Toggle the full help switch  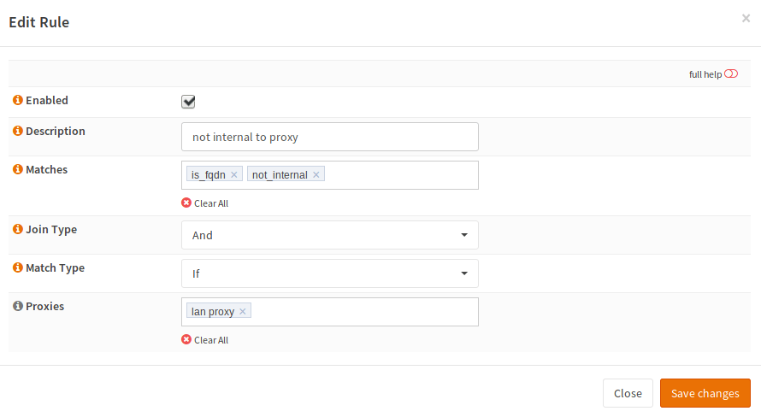coord(731,74)
